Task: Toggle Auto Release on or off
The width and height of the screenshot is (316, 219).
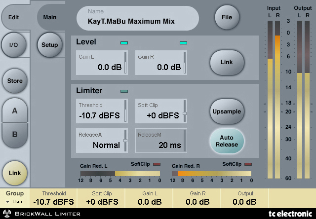Action: [227, 141]
